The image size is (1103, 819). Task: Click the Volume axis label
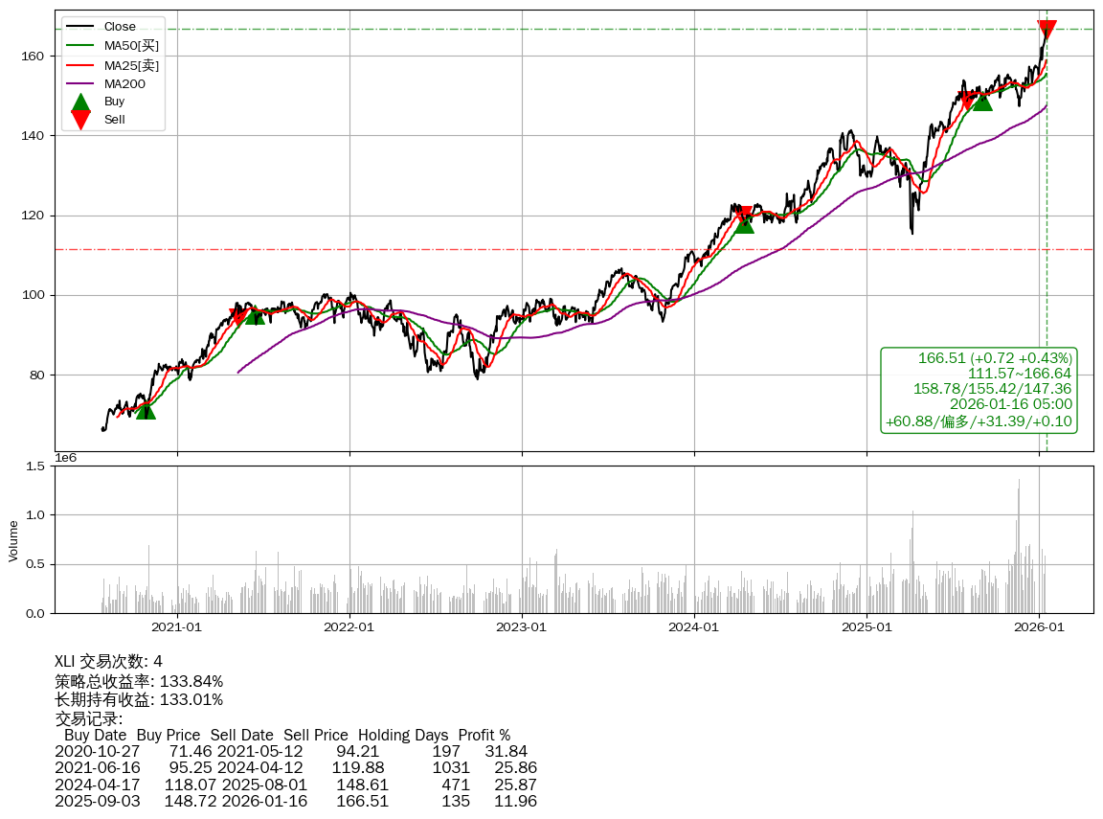(13, 540)
